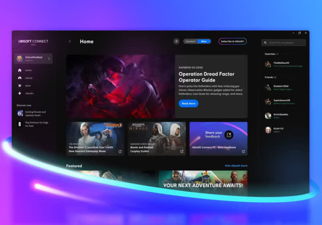Click the Rainbow Six Siege icon under Discover now
Viewport: 322px width, 225px height.
(20, 124)
